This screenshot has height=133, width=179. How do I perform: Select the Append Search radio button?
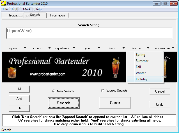[114, 91]
